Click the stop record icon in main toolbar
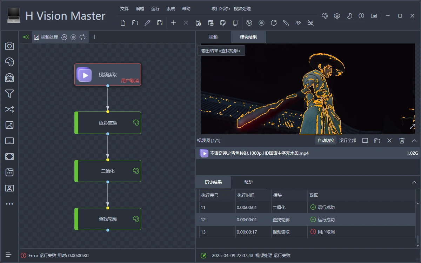The width and height of the screenshot is (421, 263). (261, 23)
